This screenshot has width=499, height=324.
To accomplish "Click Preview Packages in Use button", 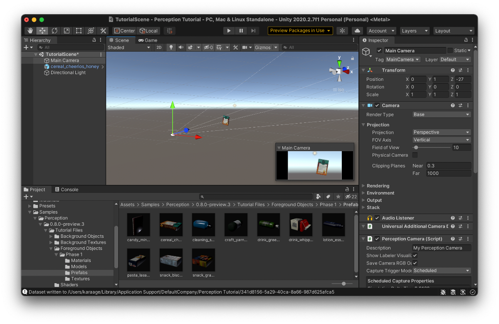I will coord(300,31).
